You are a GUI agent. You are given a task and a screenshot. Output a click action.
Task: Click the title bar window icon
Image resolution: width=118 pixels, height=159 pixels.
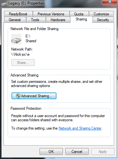(x=4, y=4)
